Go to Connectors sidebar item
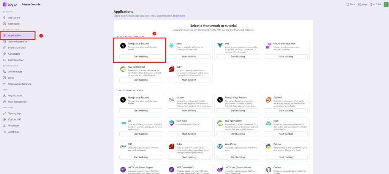 tap(14, 54)
